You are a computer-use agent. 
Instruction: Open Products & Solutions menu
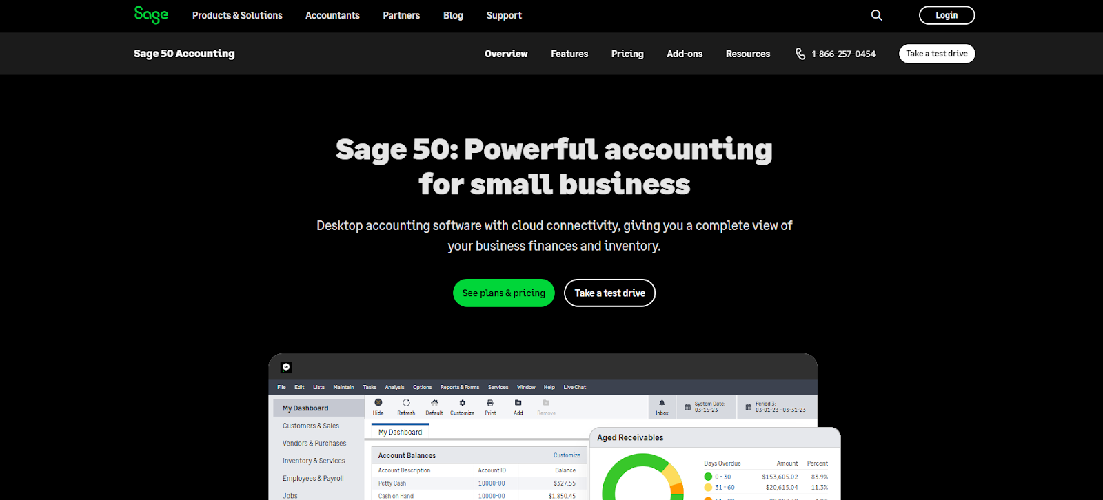(x=237, y=15)
